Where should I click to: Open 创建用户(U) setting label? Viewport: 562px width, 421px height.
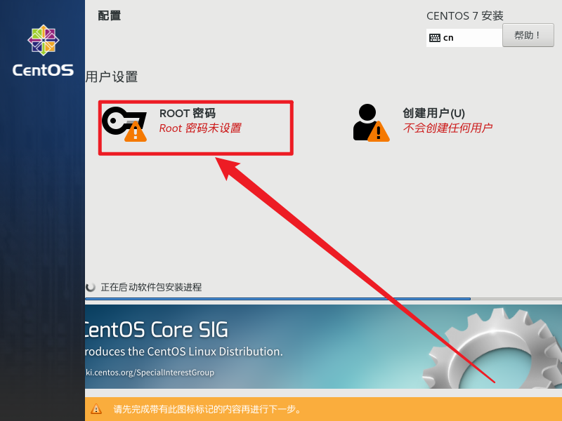(x=433, y=113)
